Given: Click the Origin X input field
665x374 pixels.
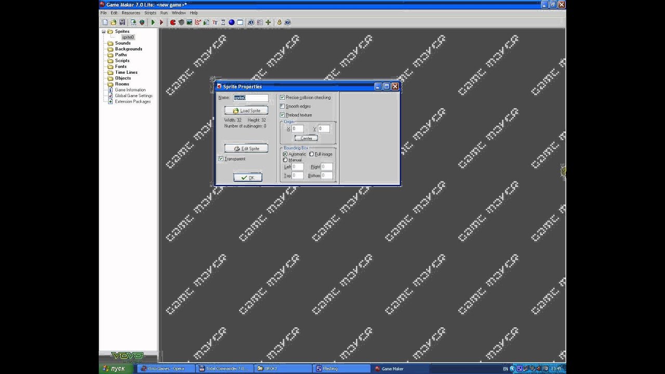Looking at the screenshot, I should tap(297, 128).
